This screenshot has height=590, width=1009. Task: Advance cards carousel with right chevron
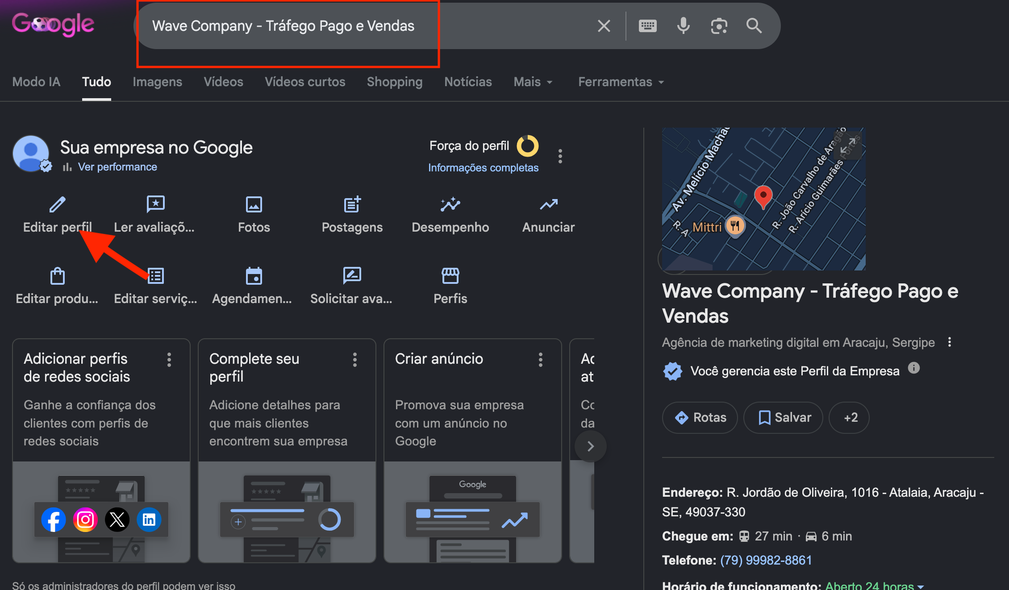click(x=591, y=446)
